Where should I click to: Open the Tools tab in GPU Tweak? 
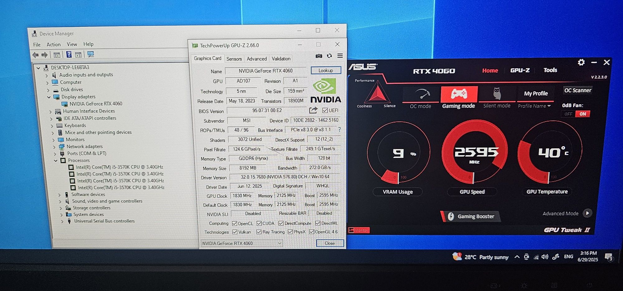point(550,70)
